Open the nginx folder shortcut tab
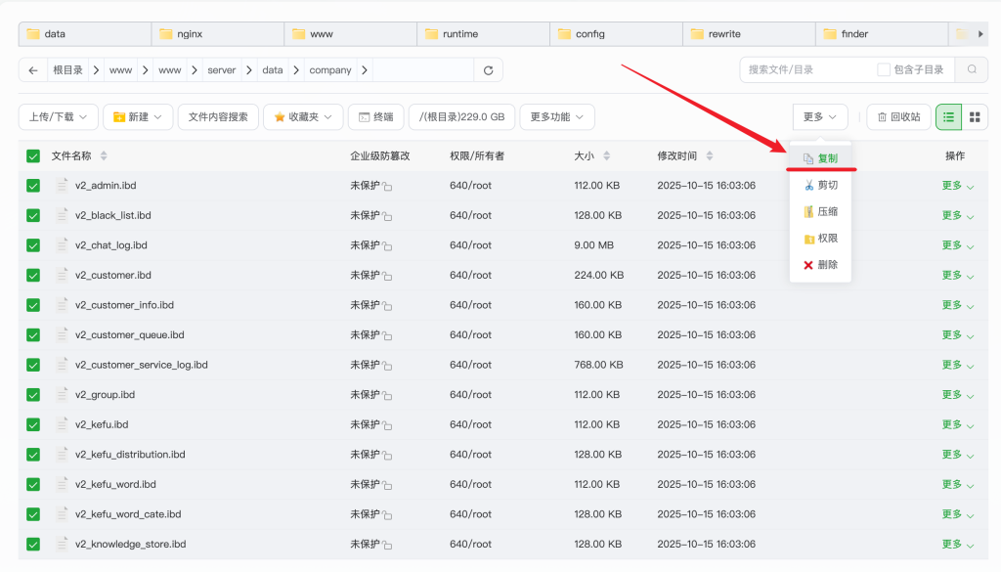Viewport: 1001px width, 572px height. 217,34
